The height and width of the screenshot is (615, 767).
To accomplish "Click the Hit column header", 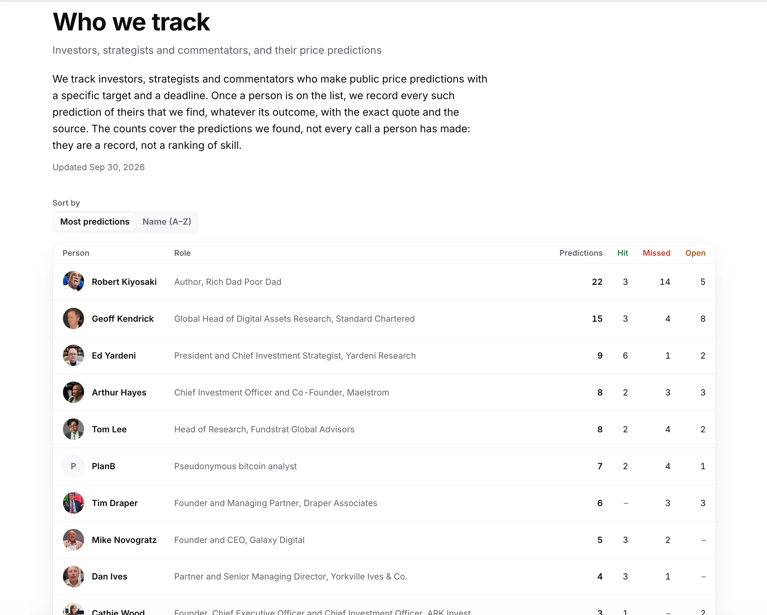I will pyautogui.click(x=623, y=253).
